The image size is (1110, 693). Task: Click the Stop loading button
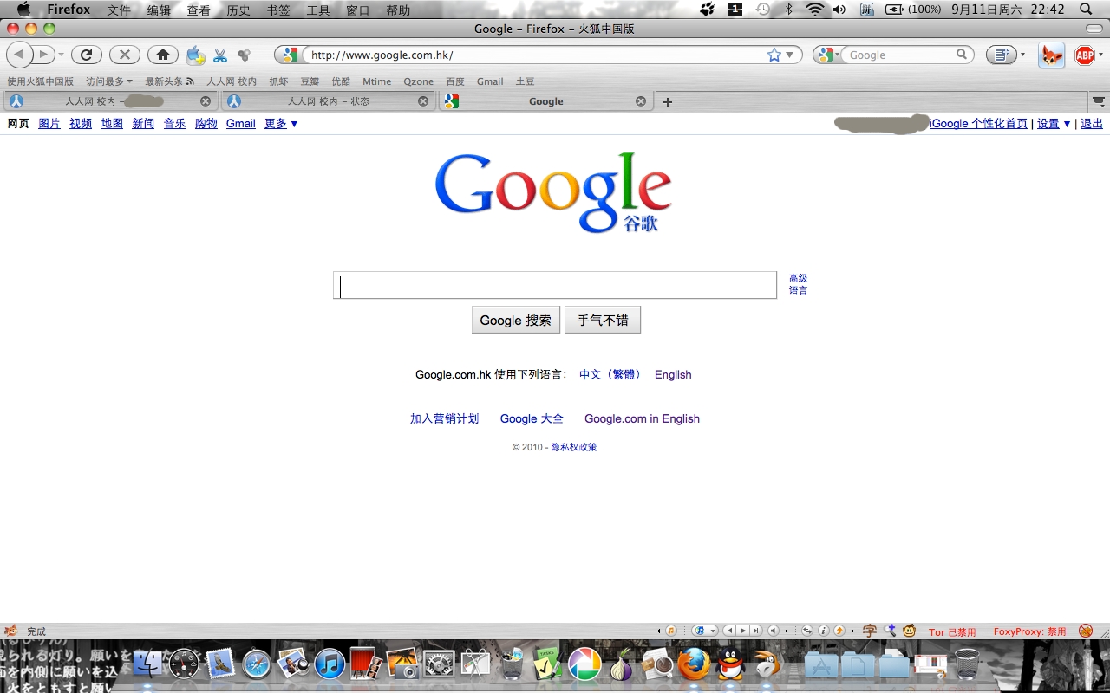click(x=125, y=55)
